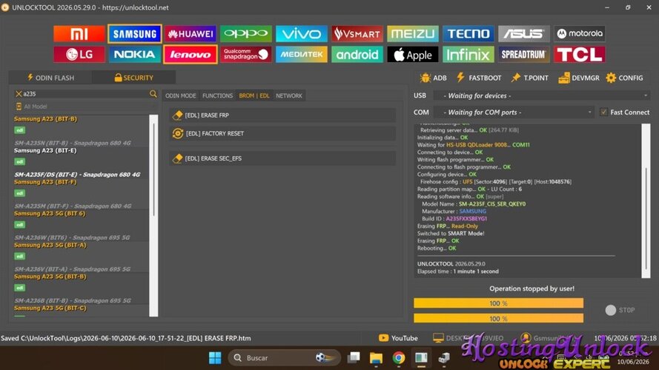
Task: Select the Infinix brand logo
Action: click(x=468, y=55)
